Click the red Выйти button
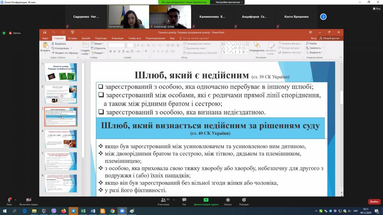The image size is (383, 215). pyautogui.click(x=374, y=202)
